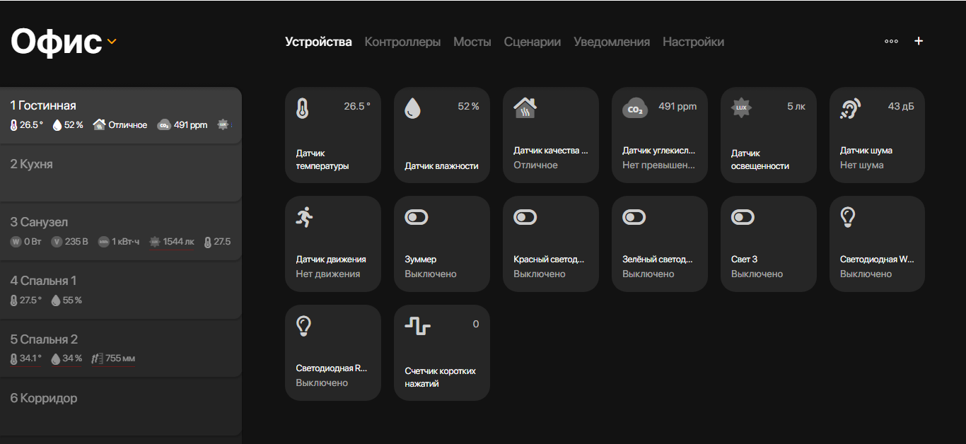Image resolution: width=966 pixels, height=444 pixels.
Task: Click the air quality house icon
Action: tap(525, 108)
